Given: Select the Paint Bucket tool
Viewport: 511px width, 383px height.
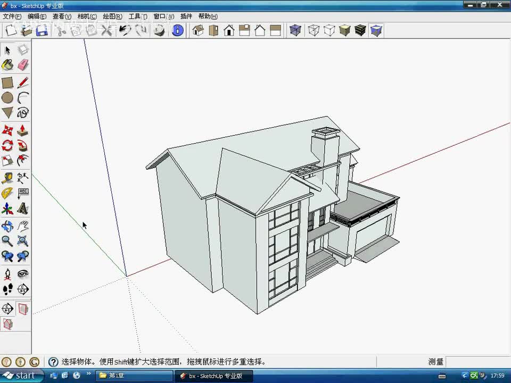Looking at the screenshot, I should pos(7,65).
